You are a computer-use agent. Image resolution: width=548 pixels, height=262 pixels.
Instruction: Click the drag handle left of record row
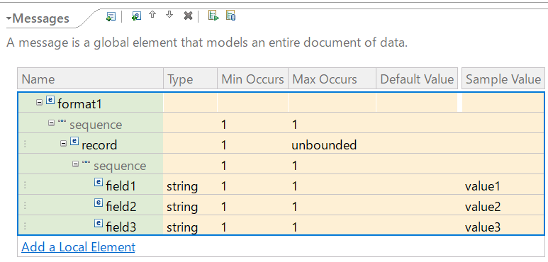click(x=25, y=144)
